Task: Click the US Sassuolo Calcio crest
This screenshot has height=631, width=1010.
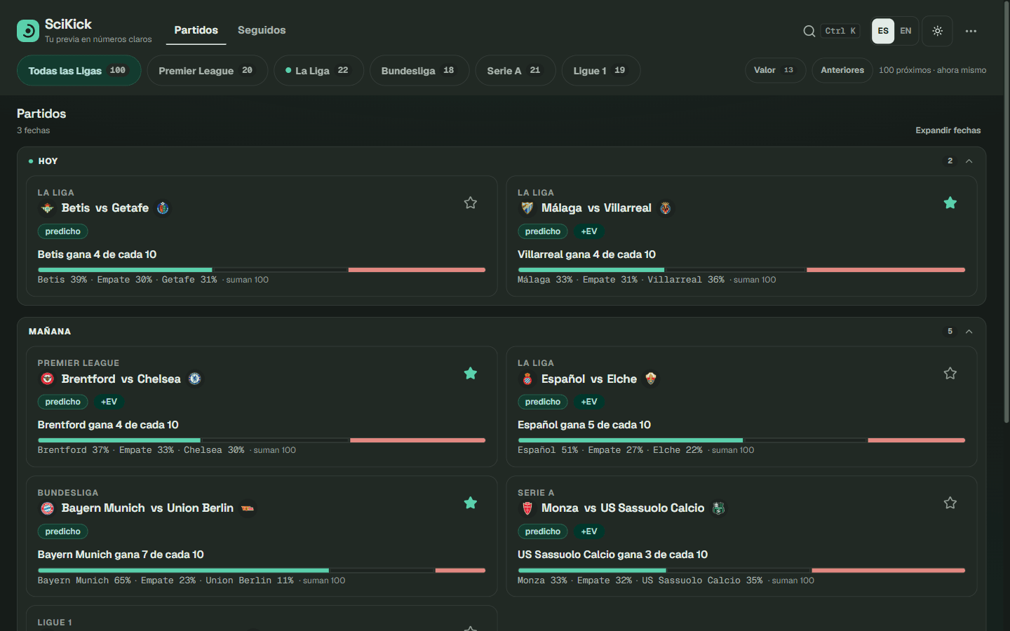Action: 718,508
